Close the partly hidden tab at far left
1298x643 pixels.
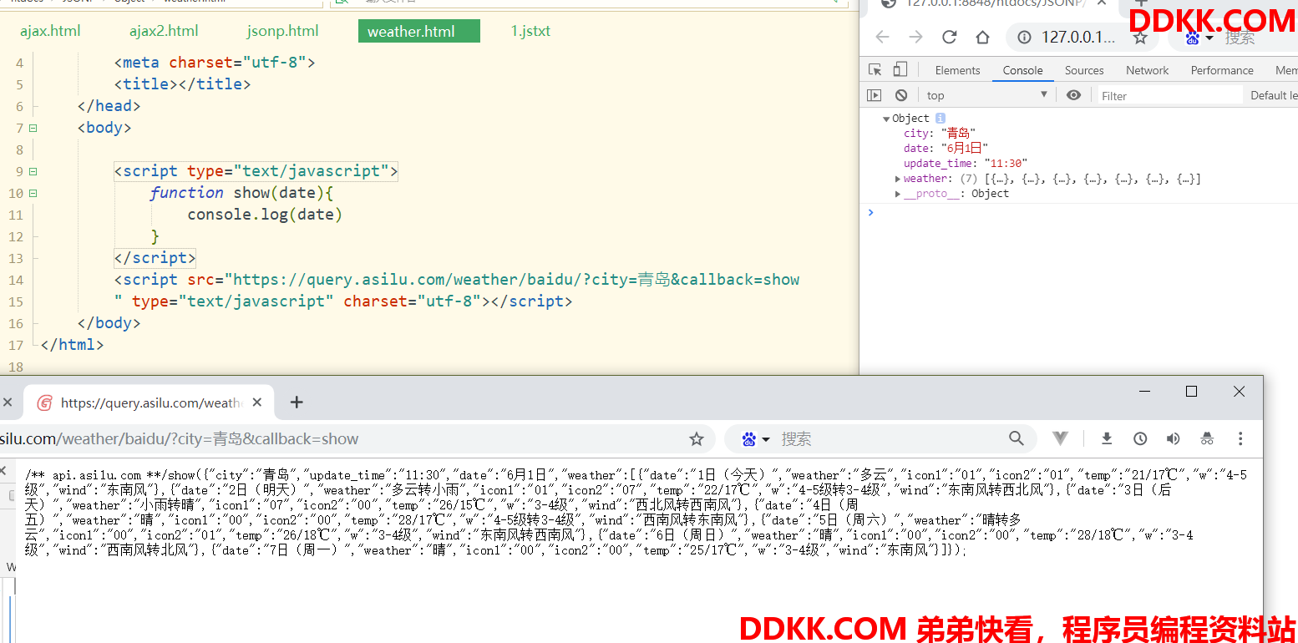pos(7,403)
